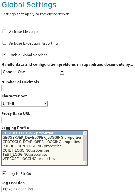Open the Choose One capabilities problems dropdown
This screenshot has width=135, height=193.
pyautogui.click(x=33, y=72)
